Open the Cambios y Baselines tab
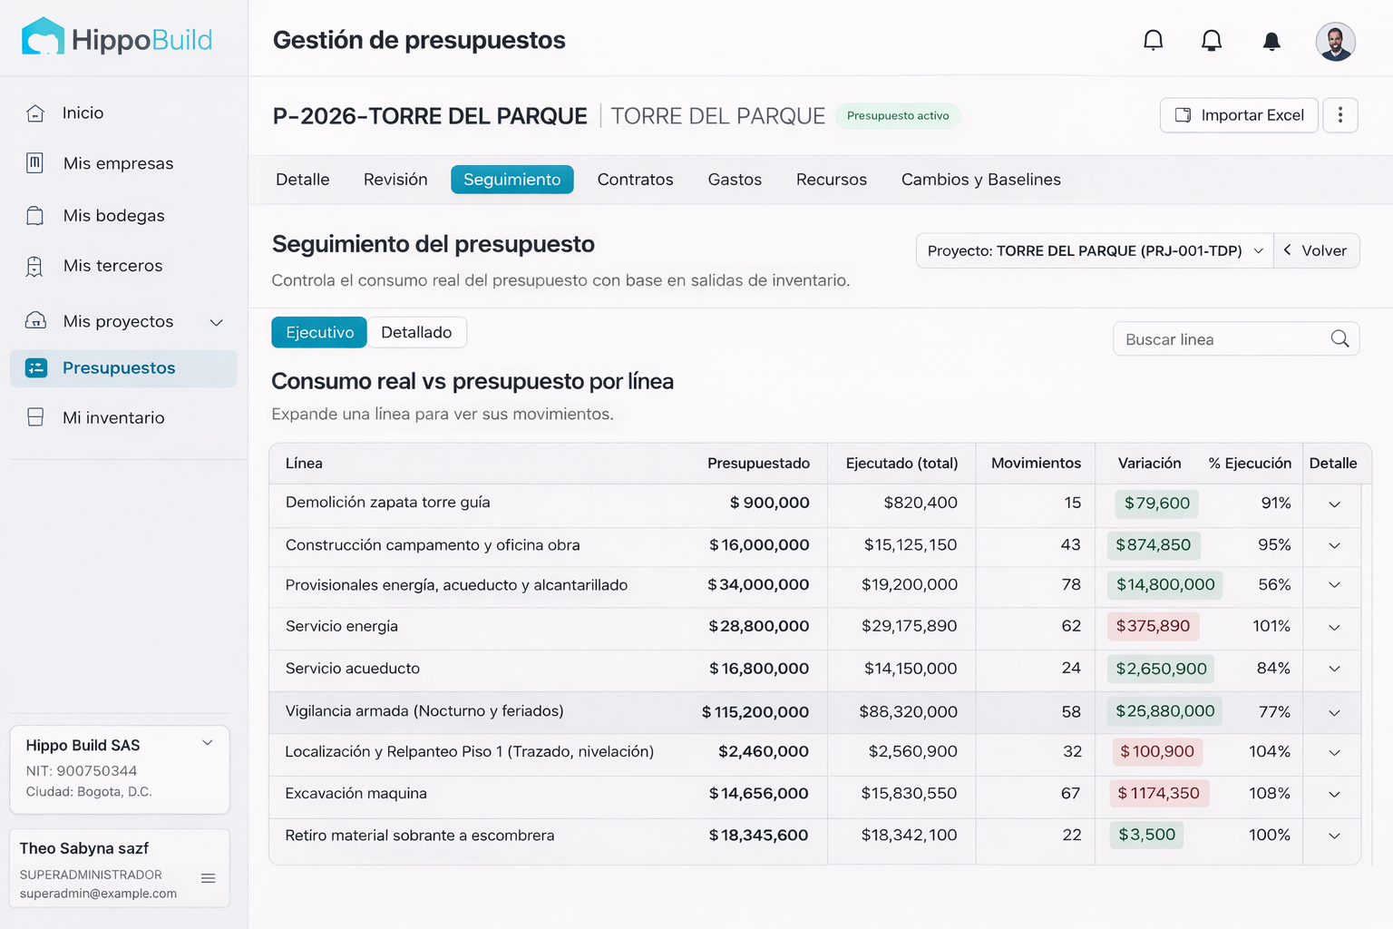This screenshot has height=929, width=1393. [980, 180]
